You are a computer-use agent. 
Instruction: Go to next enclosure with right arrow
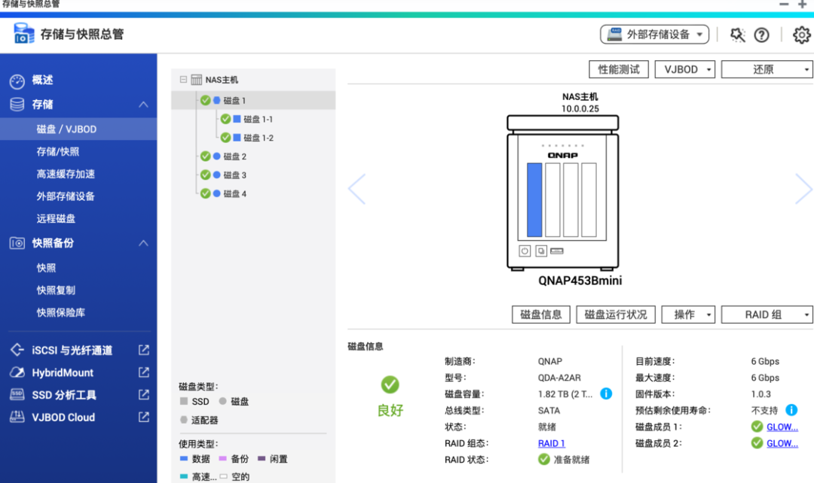coord(803,189)
